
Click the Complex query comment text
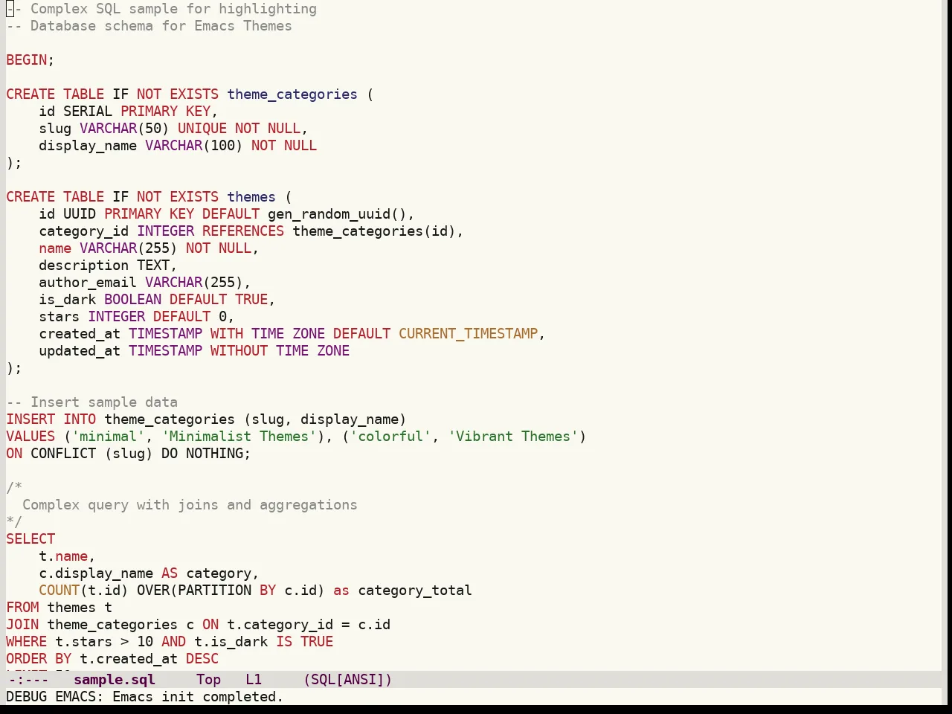point(190,505)
